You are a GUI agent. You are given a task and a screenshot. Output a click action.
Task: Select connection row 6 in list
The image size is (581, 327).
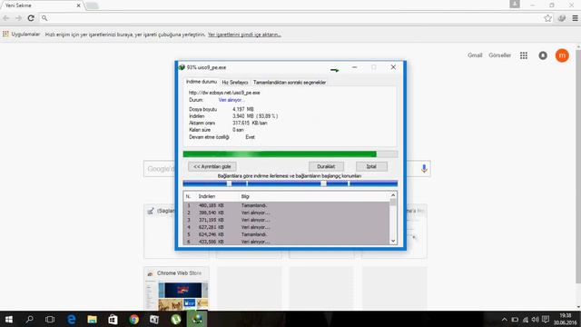(287, 242)
